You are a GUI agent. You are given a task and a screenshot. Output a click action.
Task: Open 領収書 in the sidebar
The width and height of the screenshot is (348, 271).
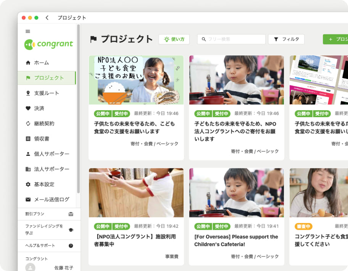click(x=47, y=139)
